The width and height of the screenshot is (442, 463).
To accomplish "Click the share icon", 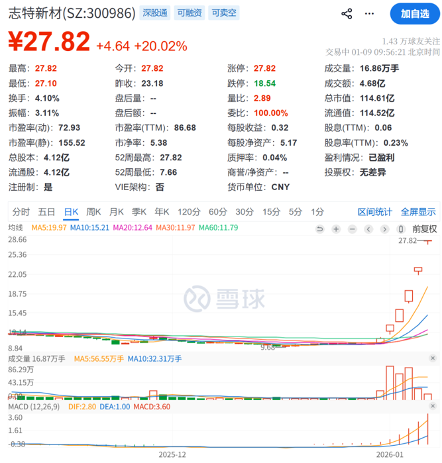I will click(347, 13).
